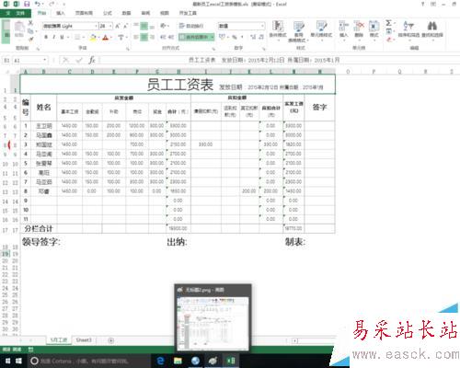Click the Save icon in quick access toolbar
The image size is (460, 368).
[x=27, y=4]
